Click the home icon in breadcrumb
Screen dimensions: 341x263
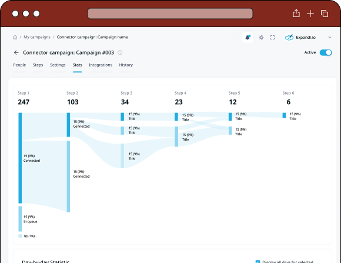15,37
